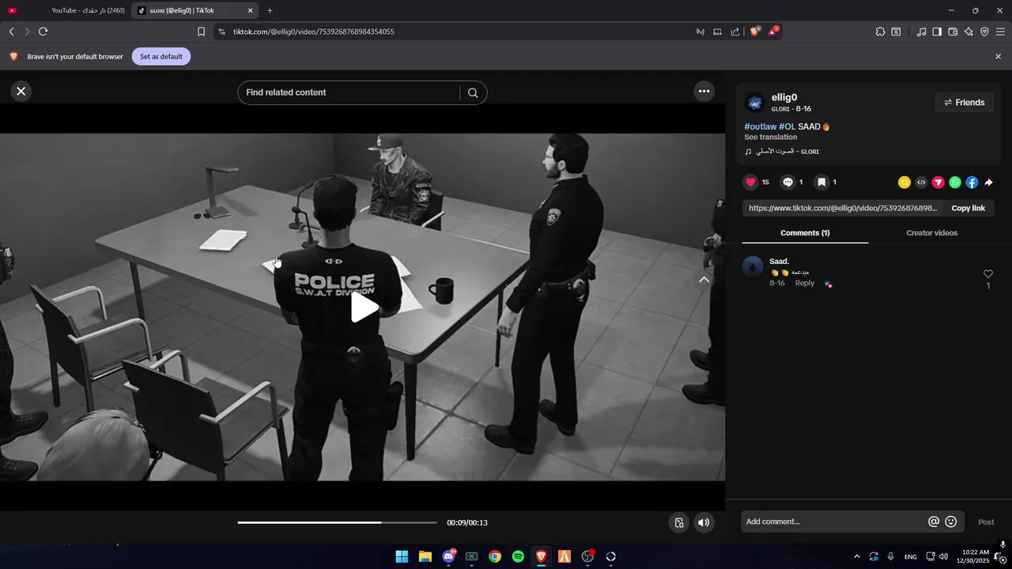Open Saad's commenter avatar
The image size is (1012, 569).
753,266
